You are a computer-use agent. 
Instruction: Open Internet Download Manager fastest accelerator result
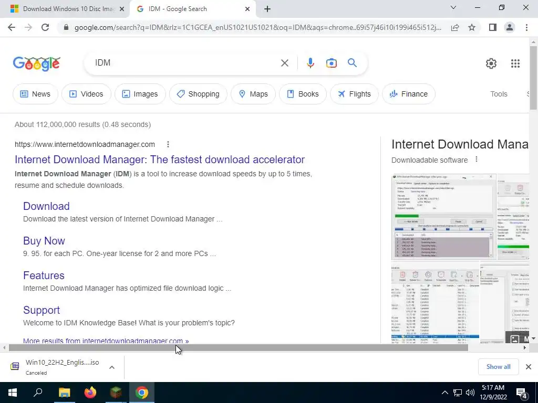point(160,160)
